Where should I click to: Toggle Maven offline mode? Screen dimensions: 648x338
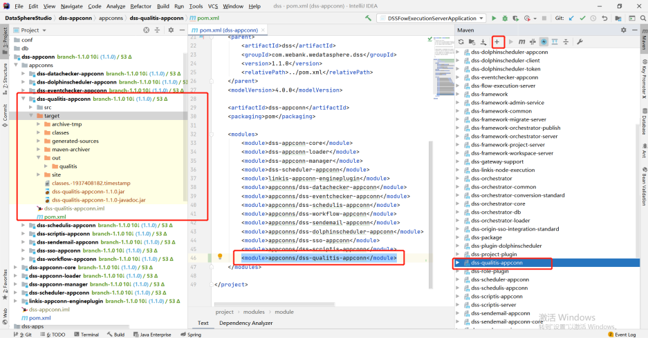533,42
